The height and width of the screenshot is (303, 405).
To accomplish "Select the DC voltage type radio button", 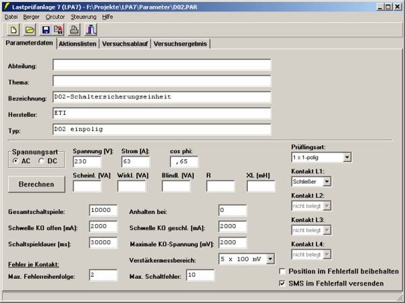I will pos(41,161).
